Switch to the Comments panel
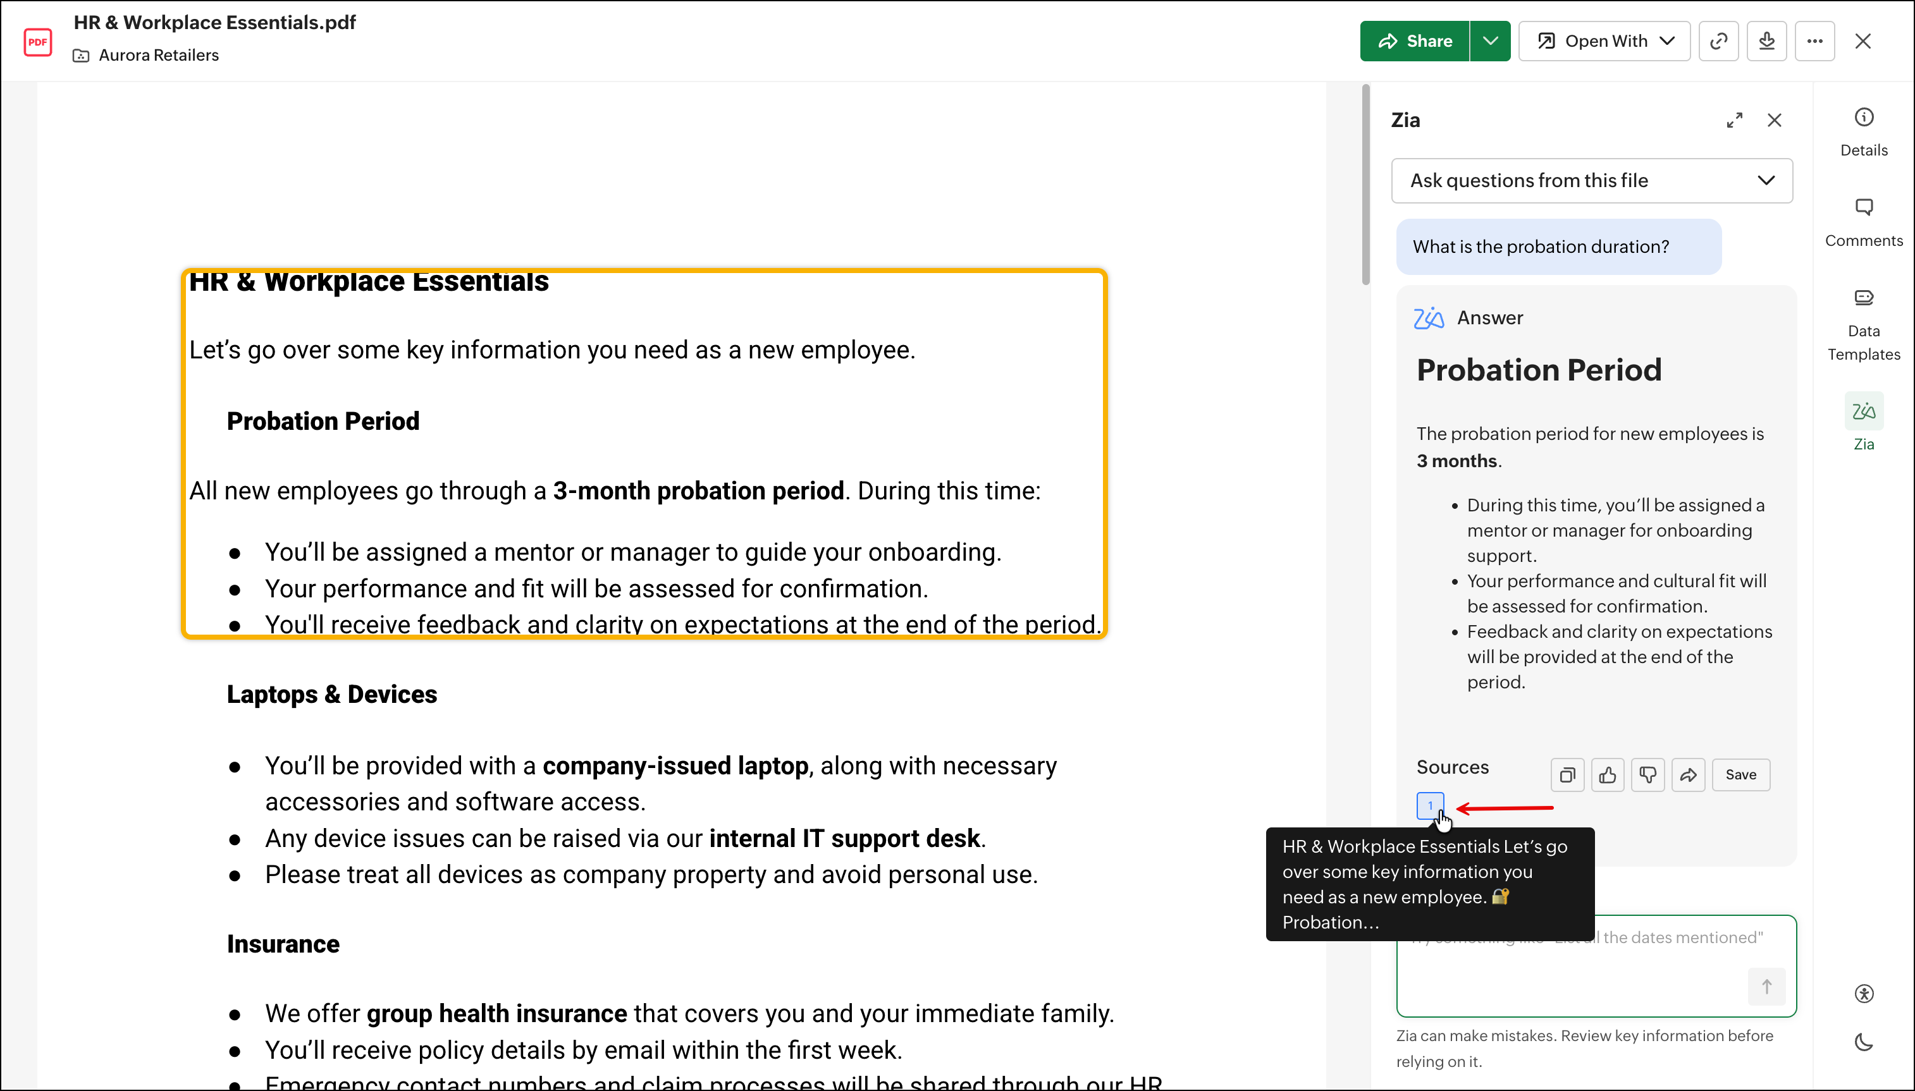Image resolution: width=1915 pixels, height=1091 pixels. 1864,222
